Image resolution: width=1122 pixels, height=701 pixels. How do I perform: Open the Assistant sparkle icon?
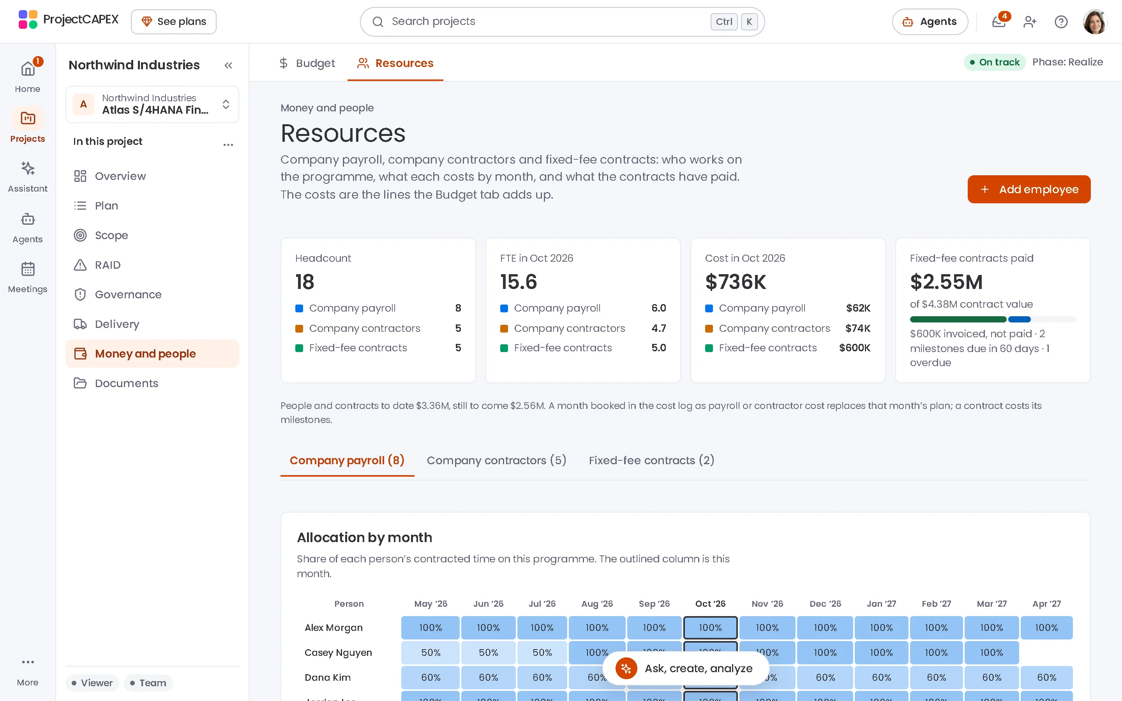(x=27, y=168)
